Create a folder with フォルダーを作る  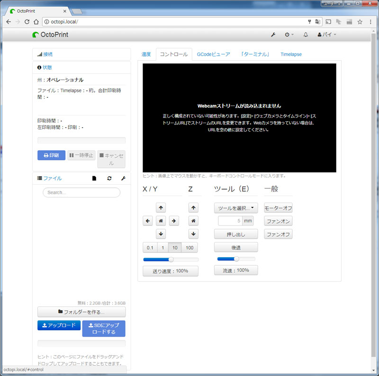coord(81,312)
